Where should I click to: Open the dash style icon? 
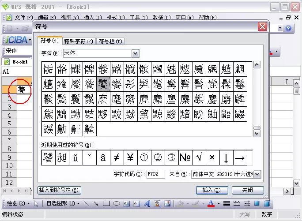pyautogui.click(x=237, y=203)
